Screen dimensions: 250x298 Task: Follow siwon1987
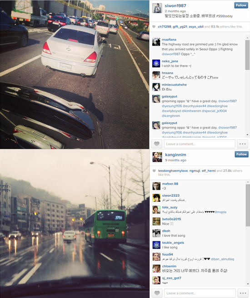pyautogui.click(x=241, y=5)
